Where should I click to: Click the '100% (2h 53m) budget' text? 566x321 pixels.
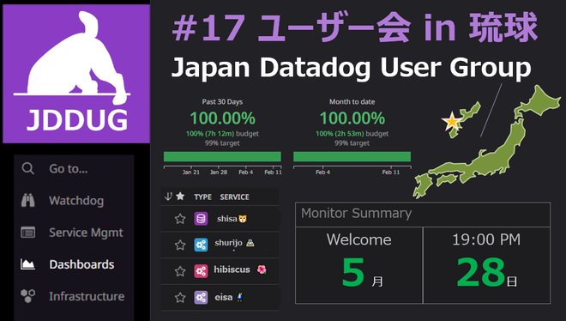tap(352, 134)
